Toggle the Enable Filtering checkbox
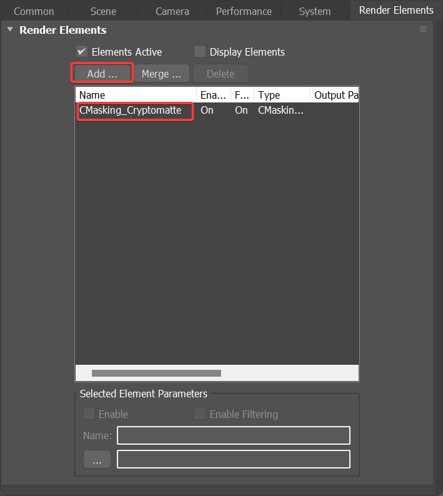The image size is (443, 496). [200, 414]
